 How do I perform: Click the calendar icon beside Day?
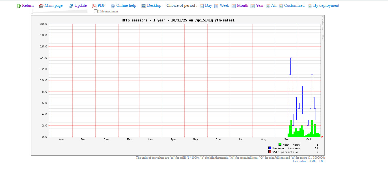tap(202, 6)
